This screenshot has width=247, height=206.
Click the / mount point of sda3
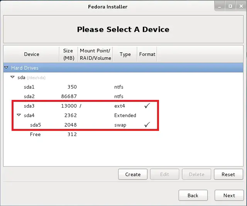[x=80, y=106]
